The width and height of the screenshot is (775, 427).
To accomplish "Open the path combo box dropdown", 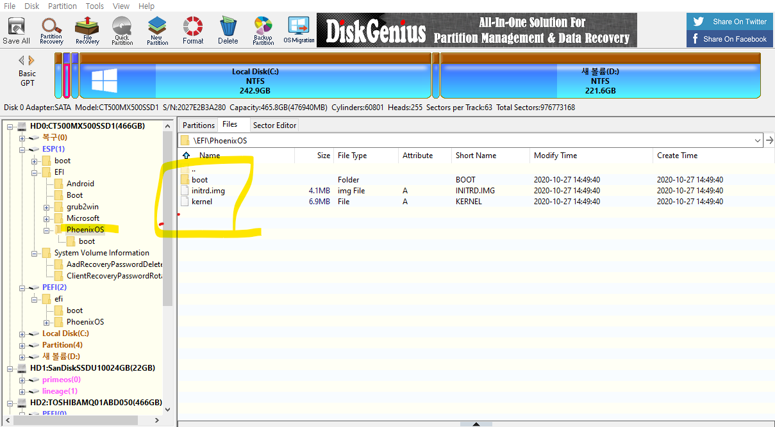I will (x=758, y=140).
